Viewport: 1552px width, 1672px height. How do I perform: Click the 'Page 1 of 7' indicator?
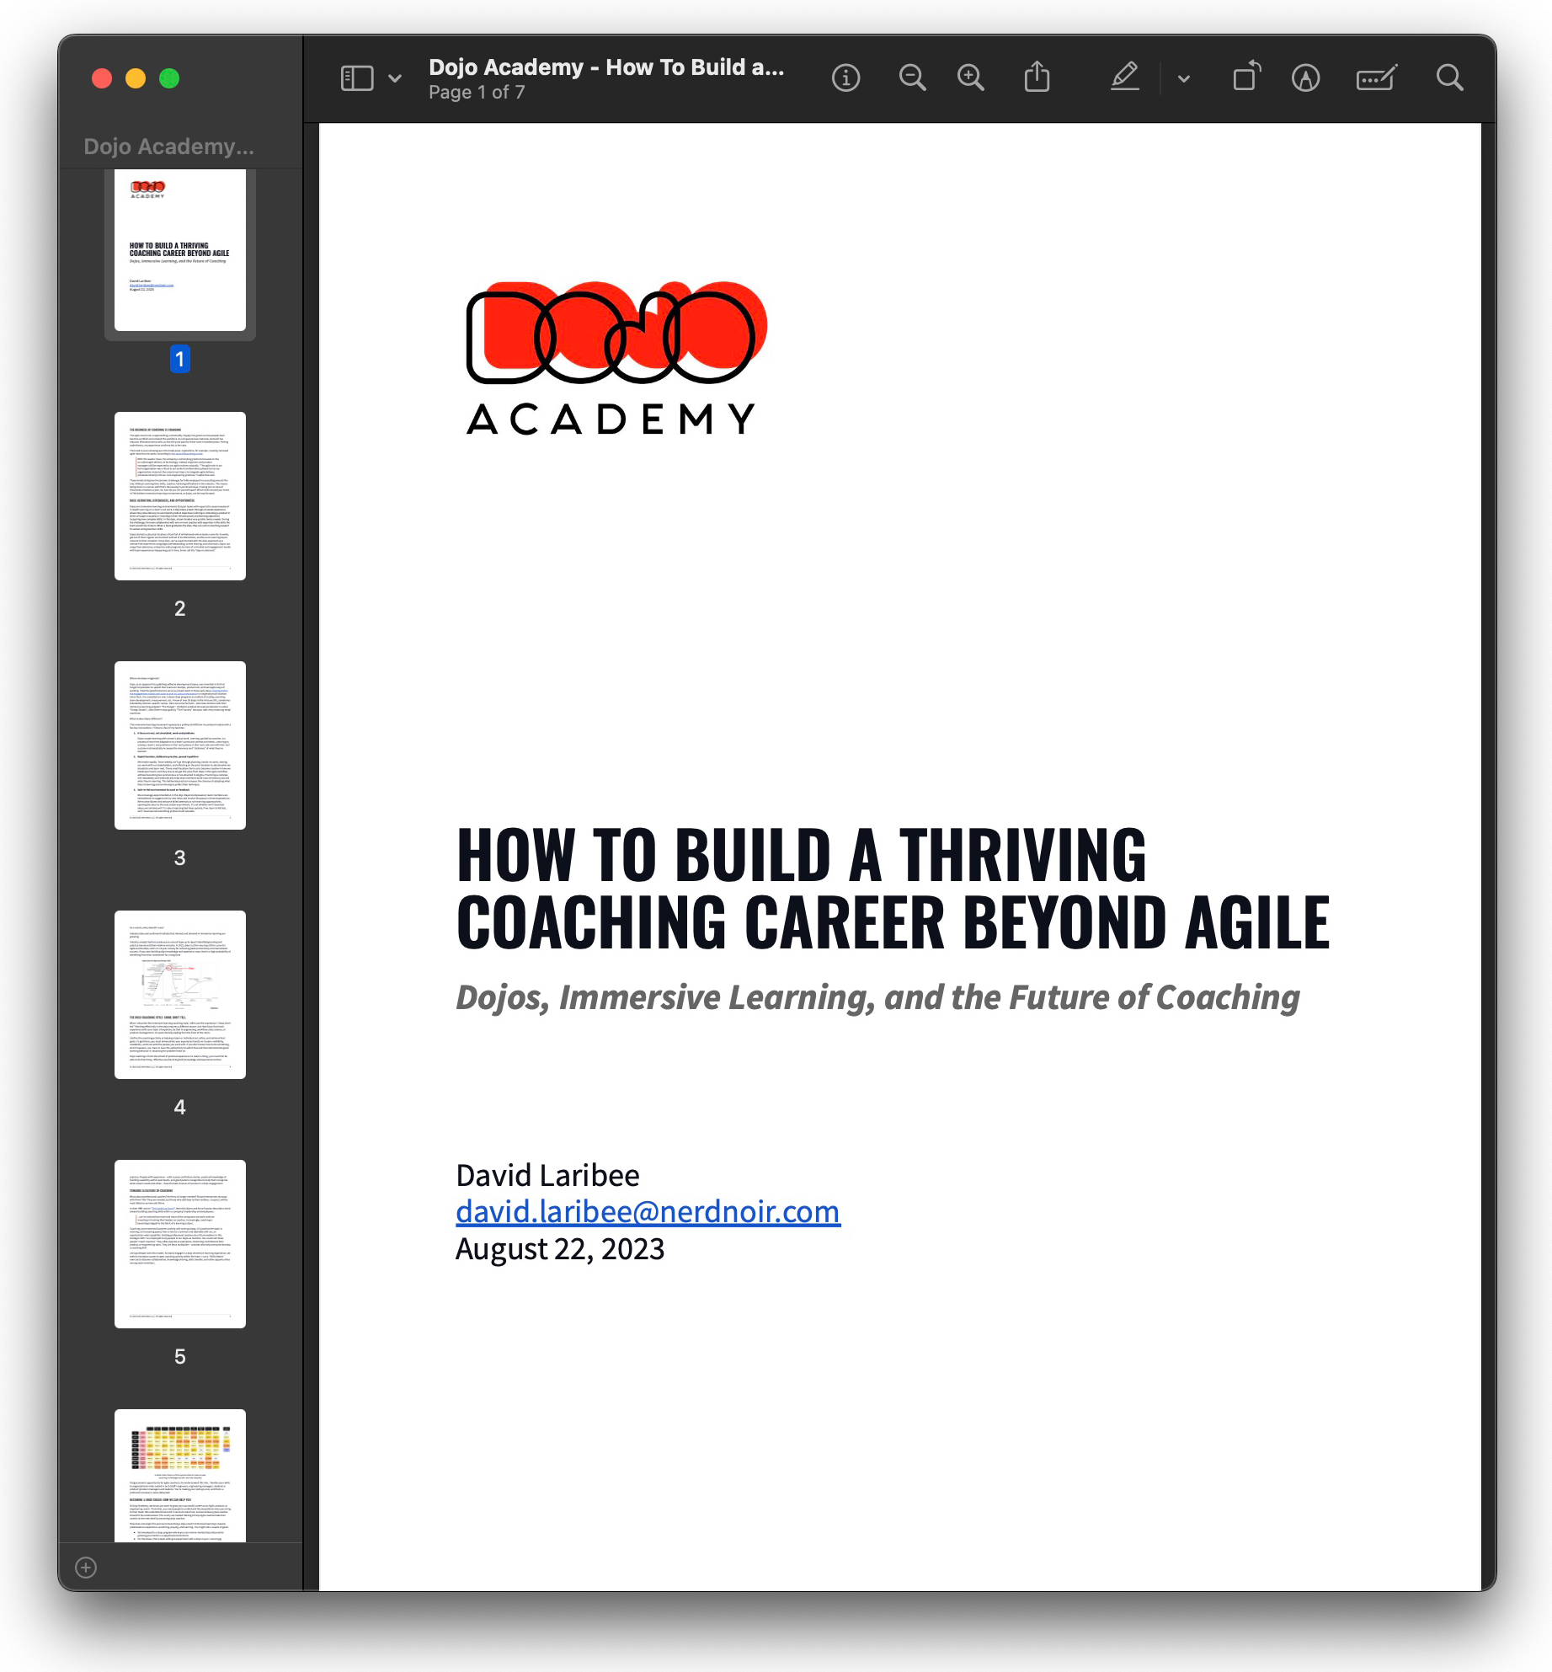(477, 93)
